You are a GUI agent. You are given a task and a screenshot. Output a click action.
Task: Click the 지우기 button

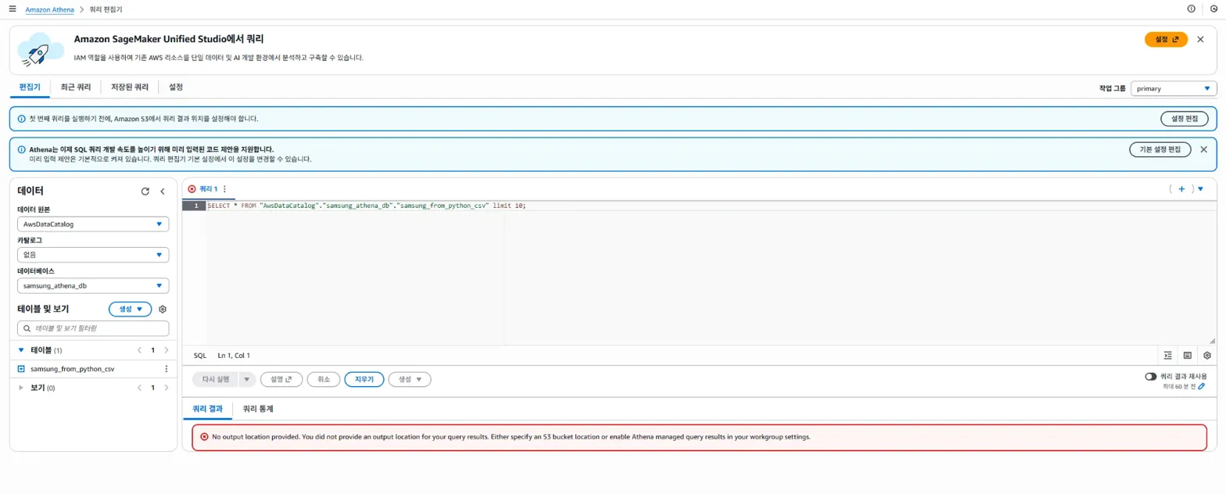[364, 379]
